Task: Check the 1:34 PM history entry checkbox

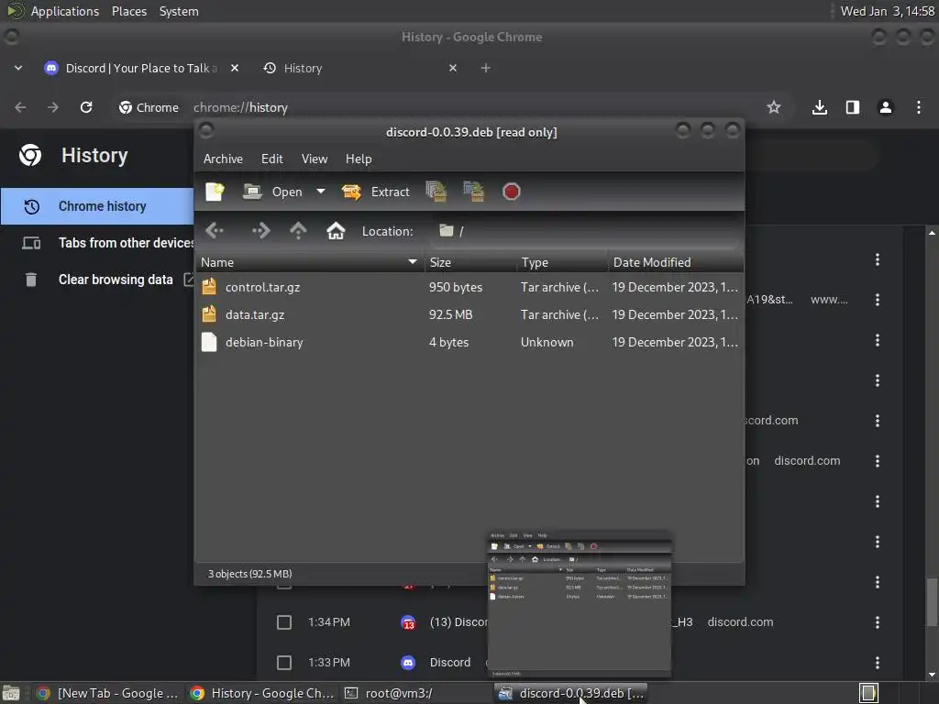Action: tap(284, 622)
